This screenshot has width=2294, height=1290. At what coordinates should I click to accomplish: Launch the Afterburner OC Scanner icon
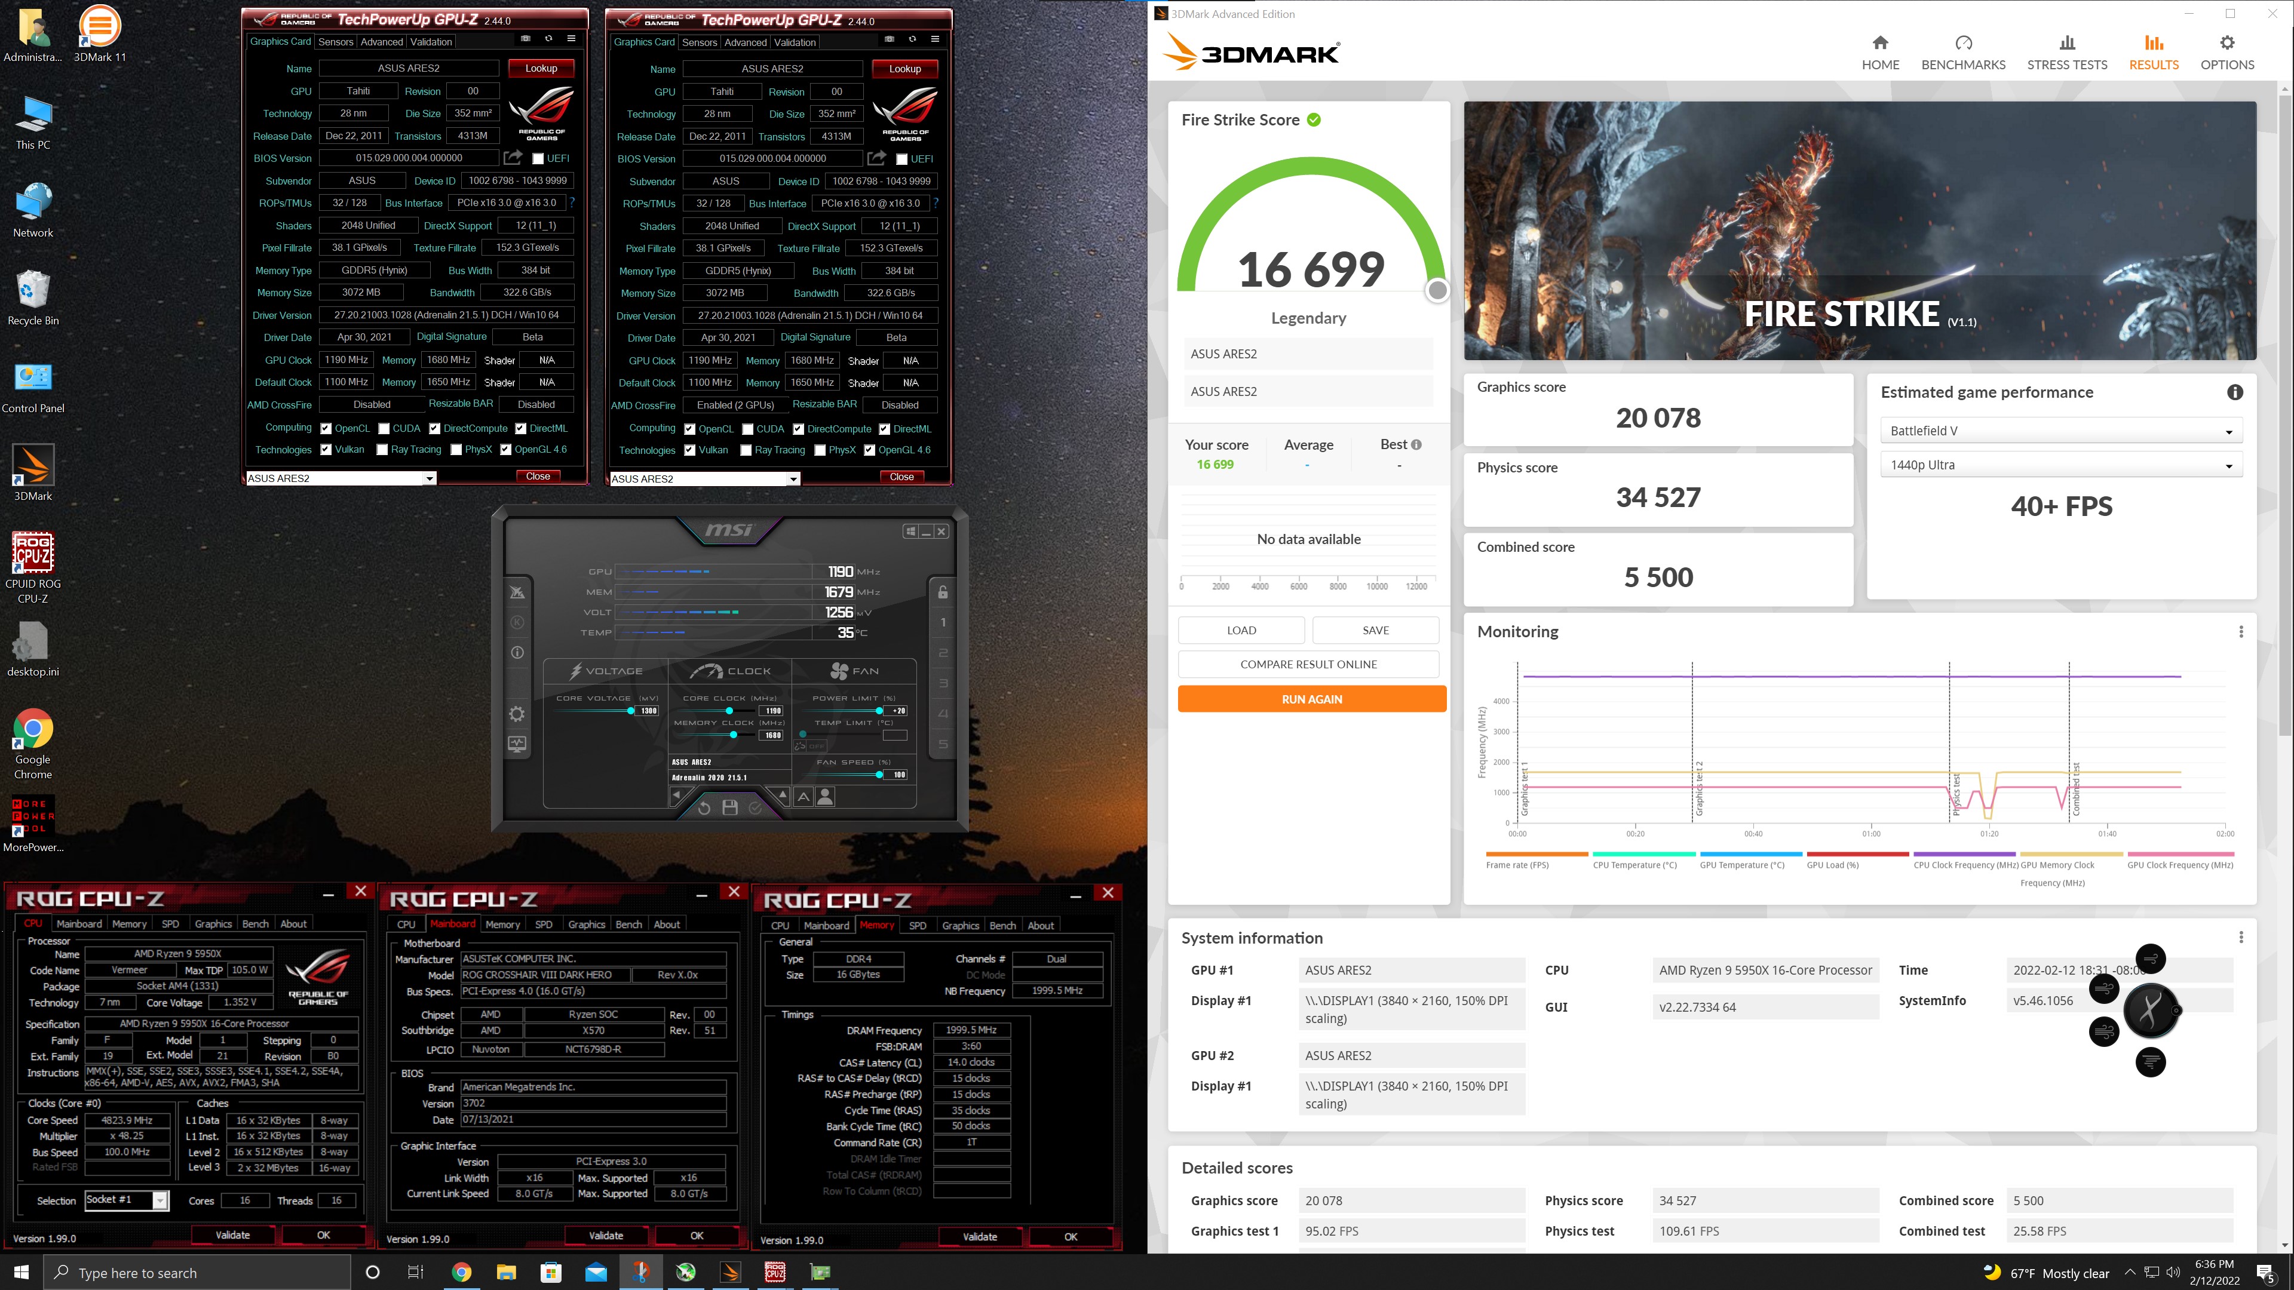click(x=517, y=593)
